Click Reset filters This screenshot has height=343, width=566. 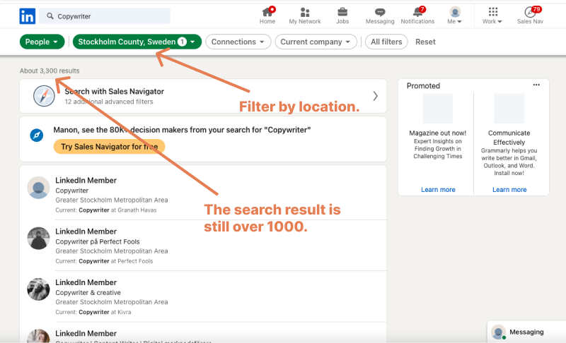pyautogui.click(x=425, y=42)
